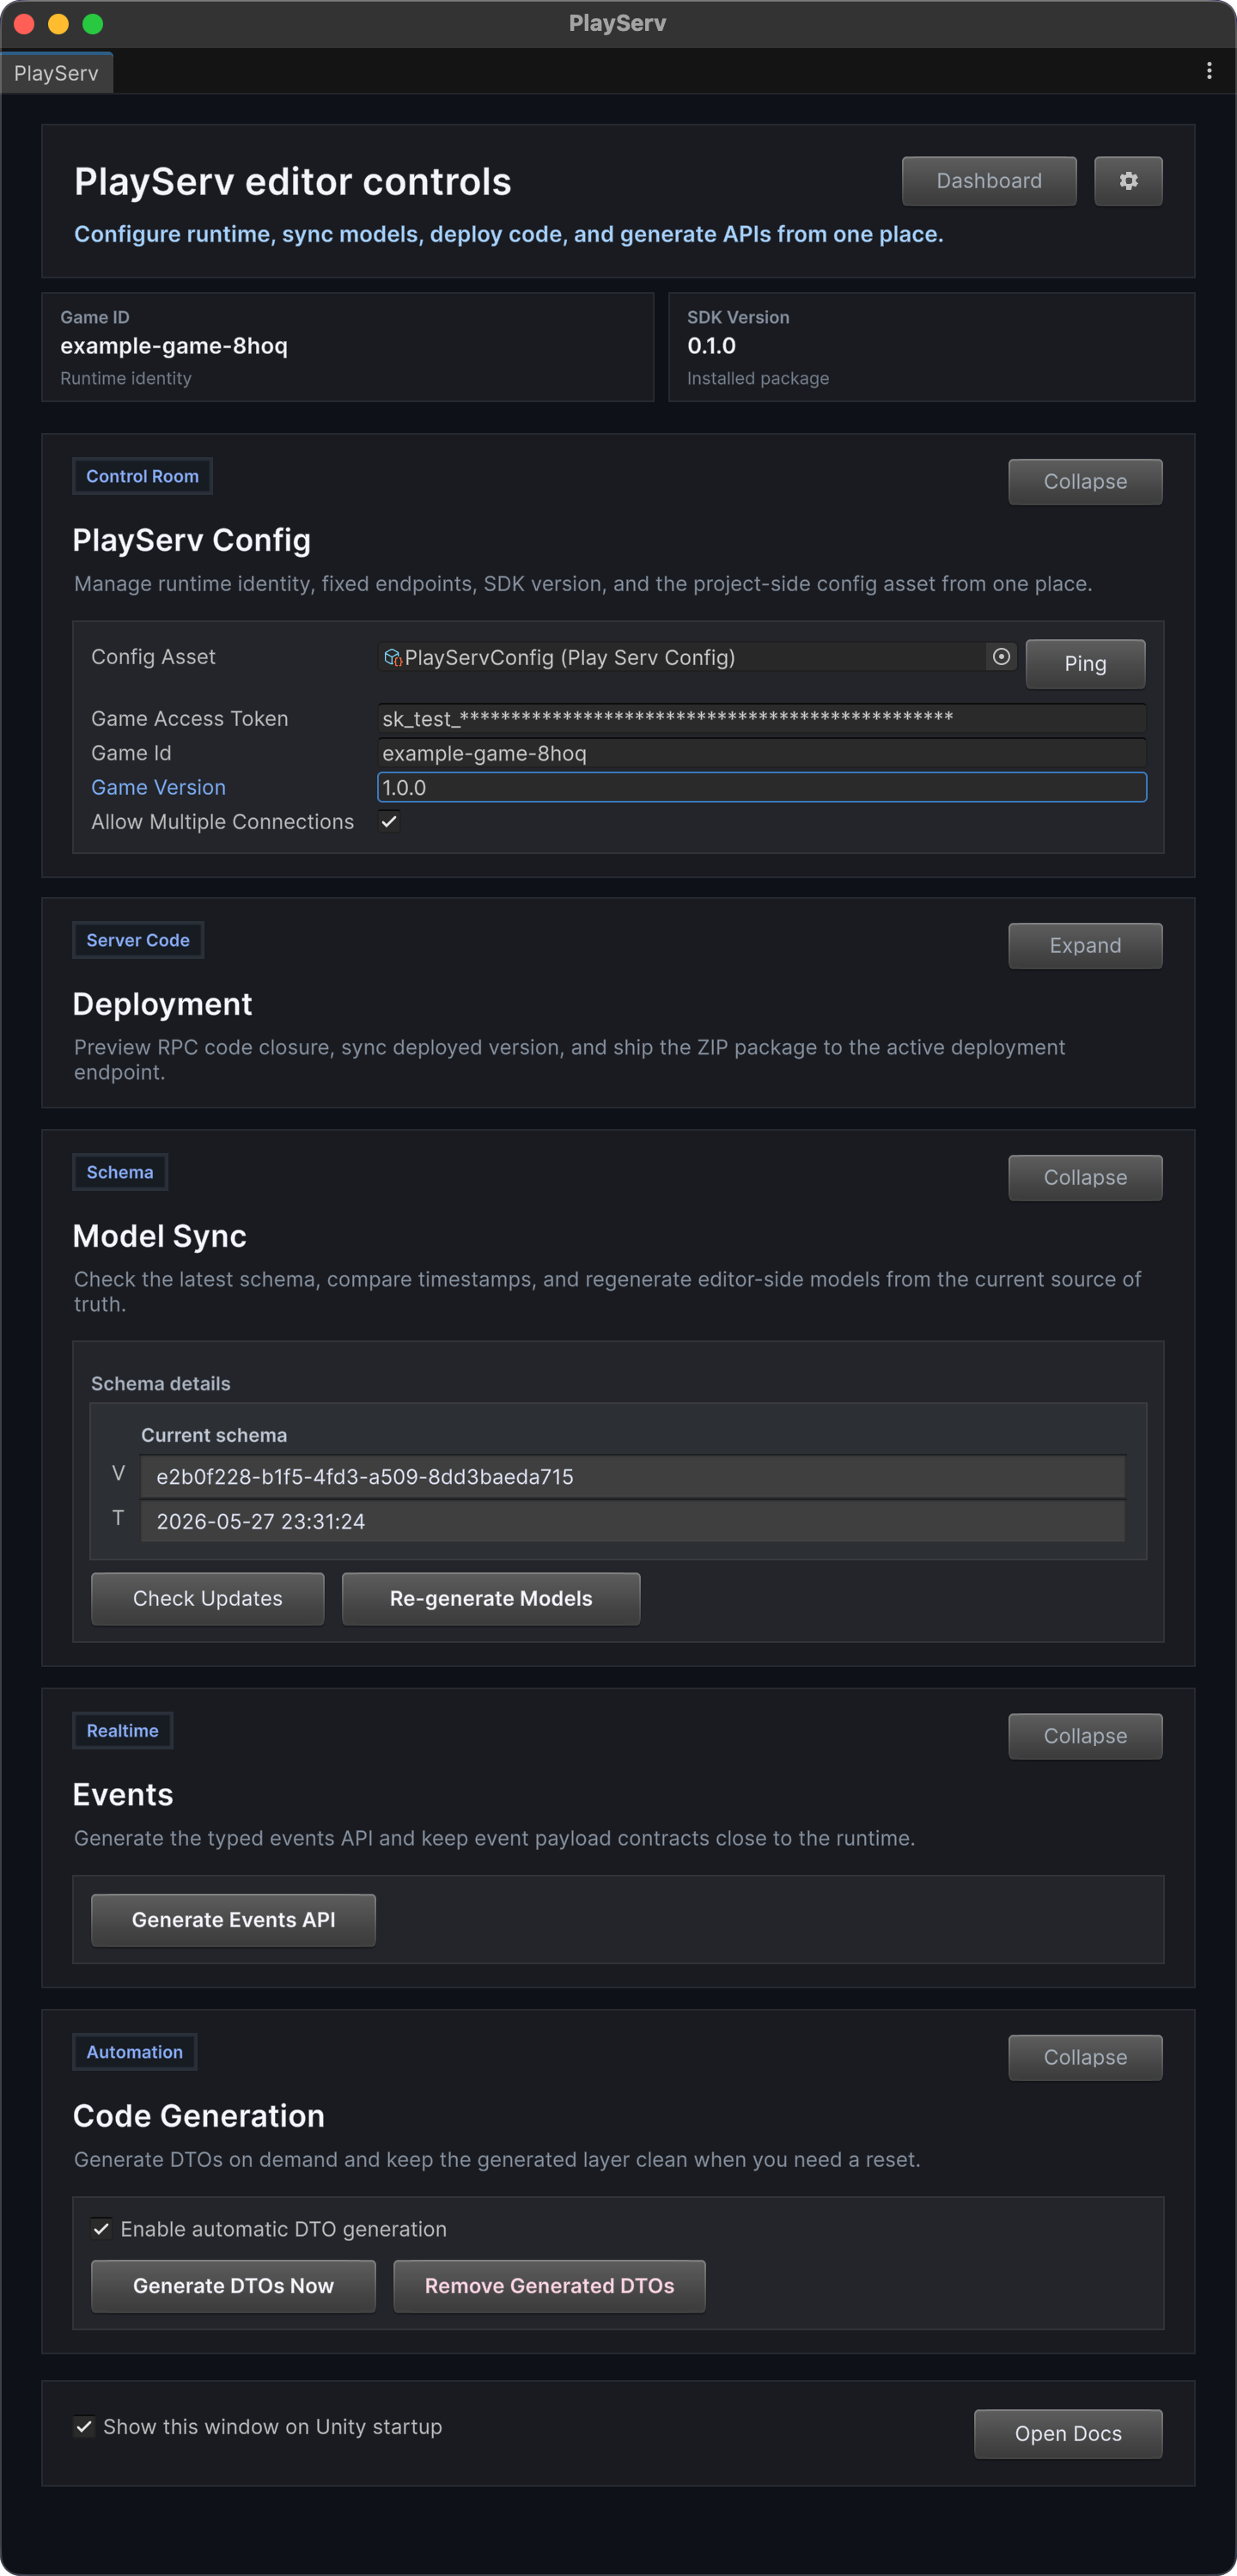
Task: Click the Control Room badge
Action: pyautogui.click(x=142, y=476)
